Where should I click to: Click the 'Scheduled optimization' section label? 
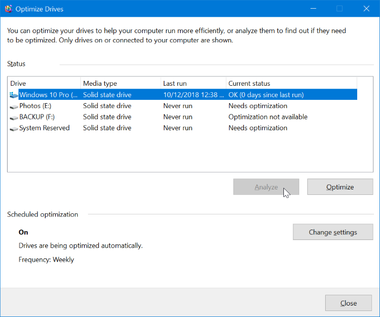pos(43,214)
